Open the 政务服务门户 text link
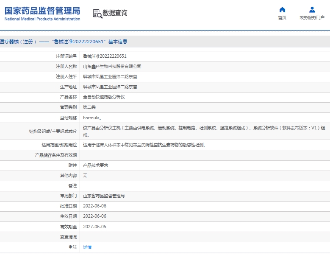The height and width of the screenshot is (255, 330). [x=312, y=18]
